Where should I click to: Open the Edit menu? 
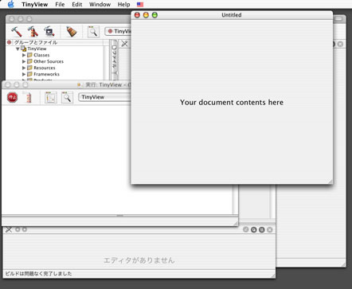tap(76, 4)
